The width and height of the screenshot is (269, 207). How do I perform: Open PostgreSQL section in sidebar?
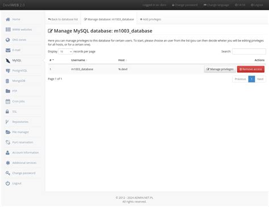pos(20,71)
